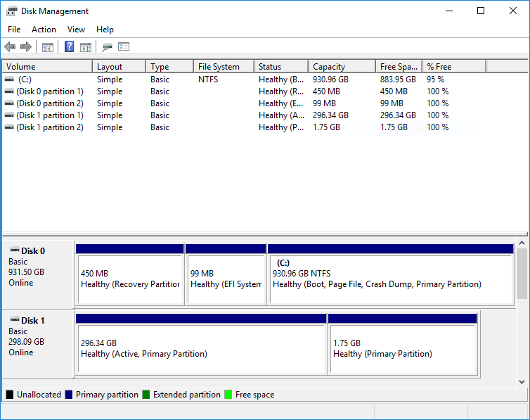Select the 450 MB Recovery Partition block
The image size is (530, 420).
pos(130,274)
